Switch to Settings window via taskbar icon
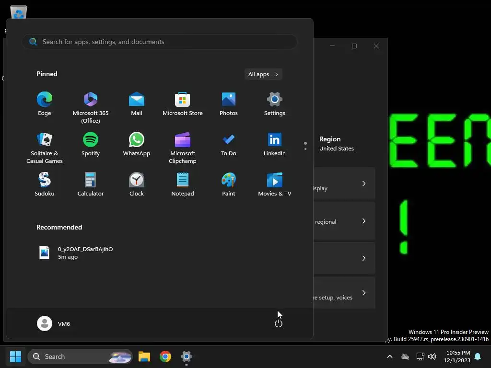This screenshot has width=491, height=368. [187, 356]
